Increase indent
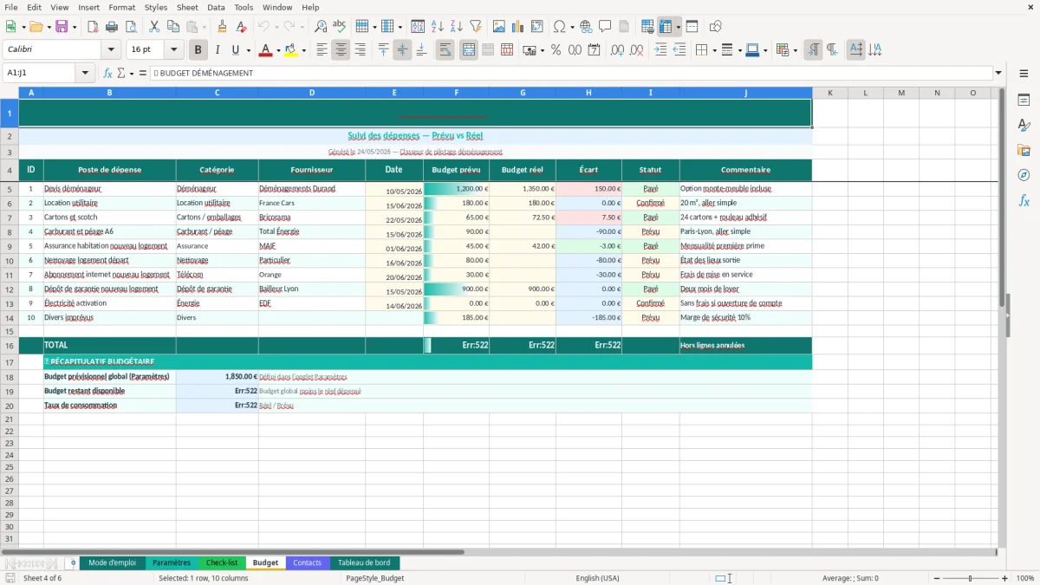The image size is (1040, 585). 660,50
